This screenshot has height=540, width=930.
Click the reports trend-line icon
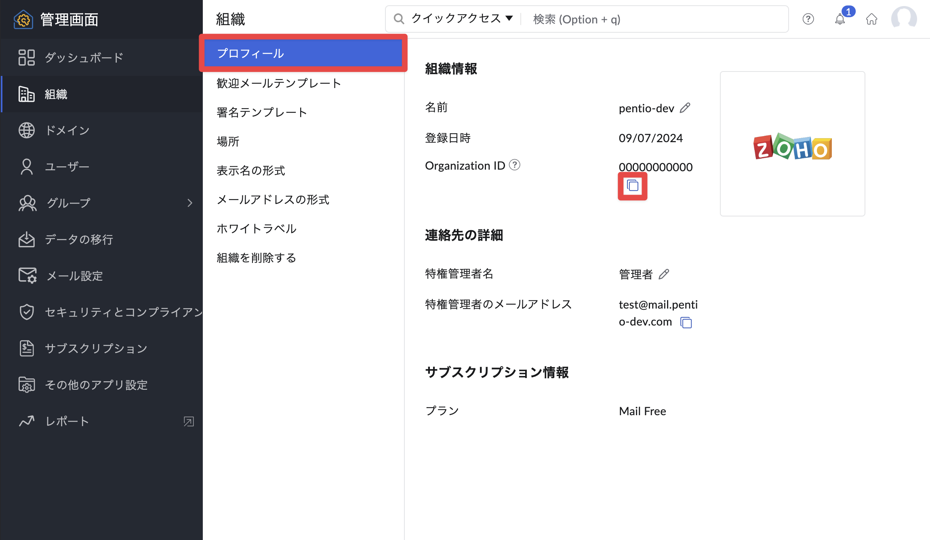click(27, 421)
